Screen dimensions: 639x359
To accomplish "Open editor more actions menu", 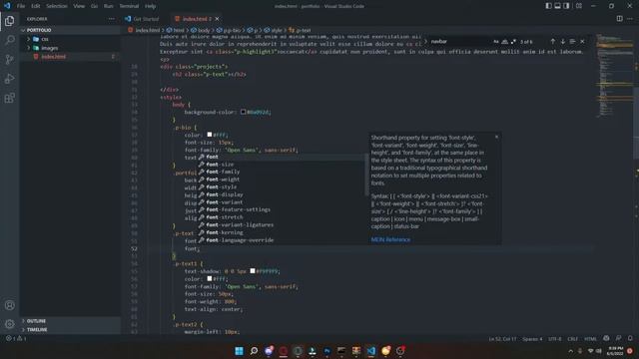I will pyautogui.click(x=630, y=19).
